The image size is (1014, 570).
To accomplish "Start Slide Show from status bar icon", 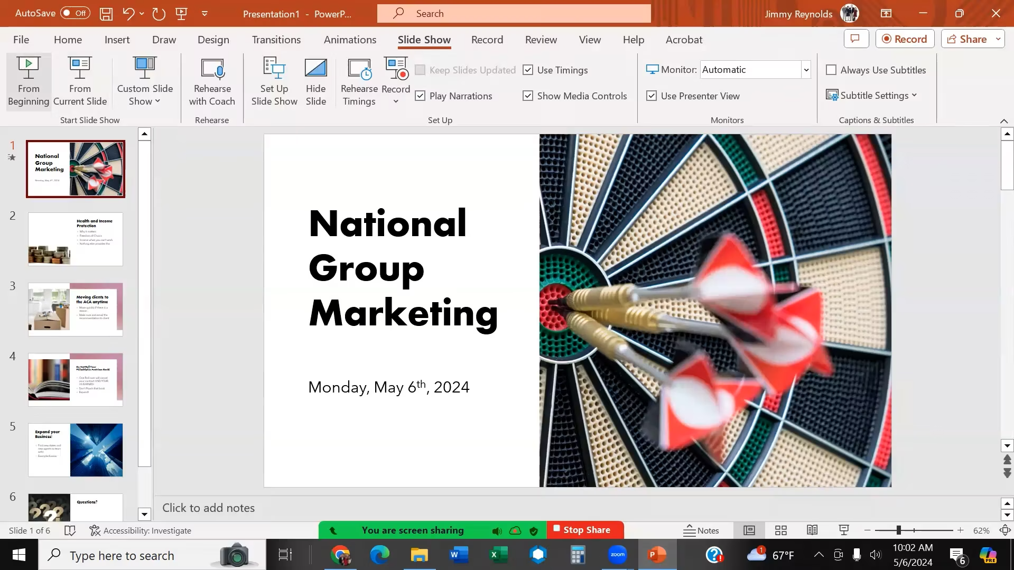I will point(844,530).
